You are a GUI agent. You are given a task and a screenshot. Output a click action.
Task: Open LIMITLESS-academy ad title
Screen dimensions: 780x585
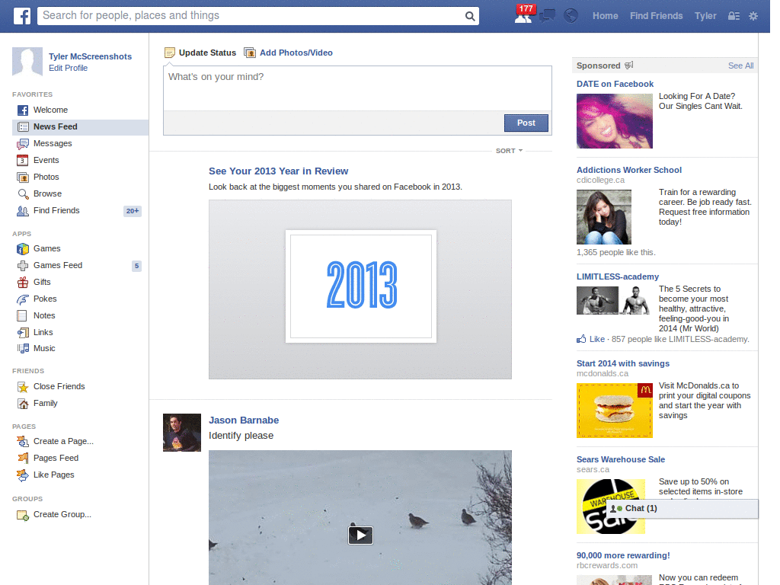(617, 277)
